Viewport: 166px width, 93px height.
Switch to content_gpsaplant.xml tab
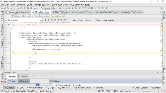(17, 12)
